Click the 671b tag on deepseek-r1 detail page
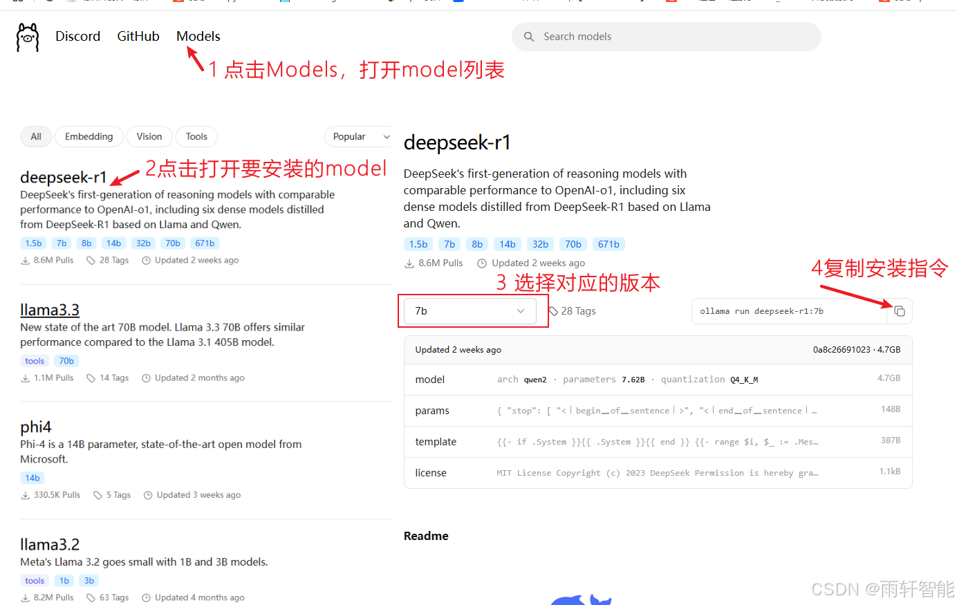The height and width of the screenshot is (605, 957). (x=608, y=244)
